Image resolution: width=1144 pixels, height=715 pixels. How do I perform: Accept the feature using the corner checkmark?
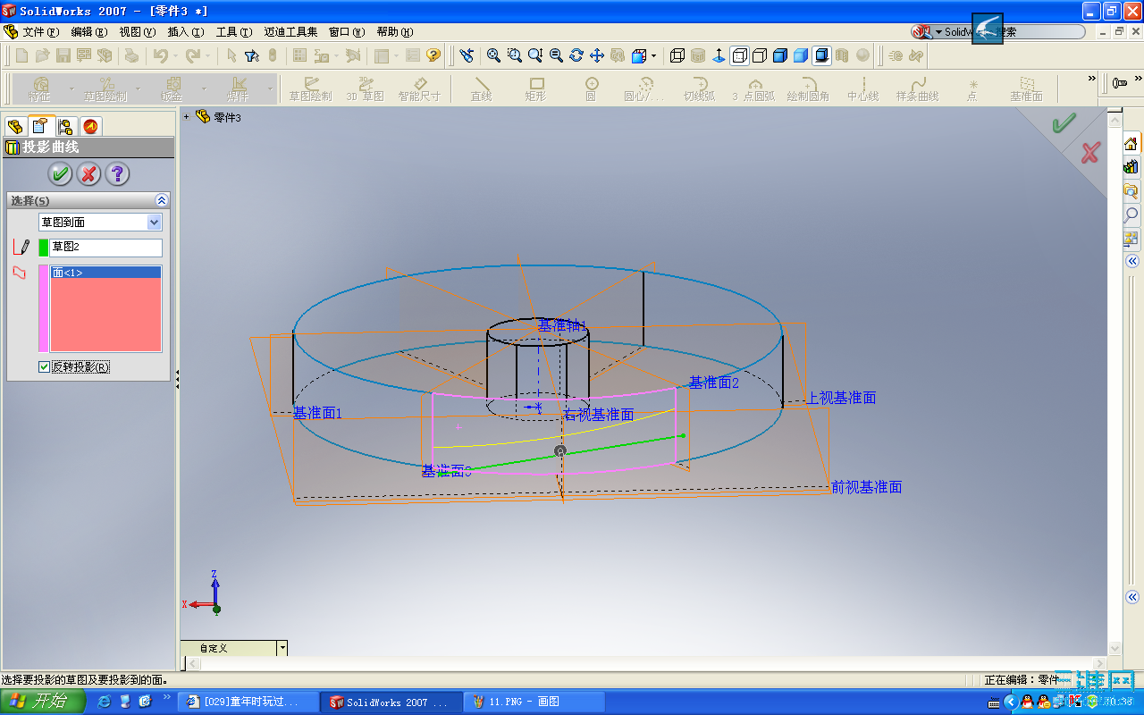(1064, 122)
